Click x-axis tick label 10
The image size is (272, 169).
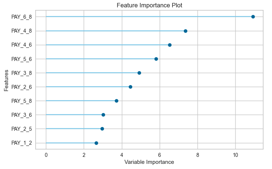coord(235,155)
